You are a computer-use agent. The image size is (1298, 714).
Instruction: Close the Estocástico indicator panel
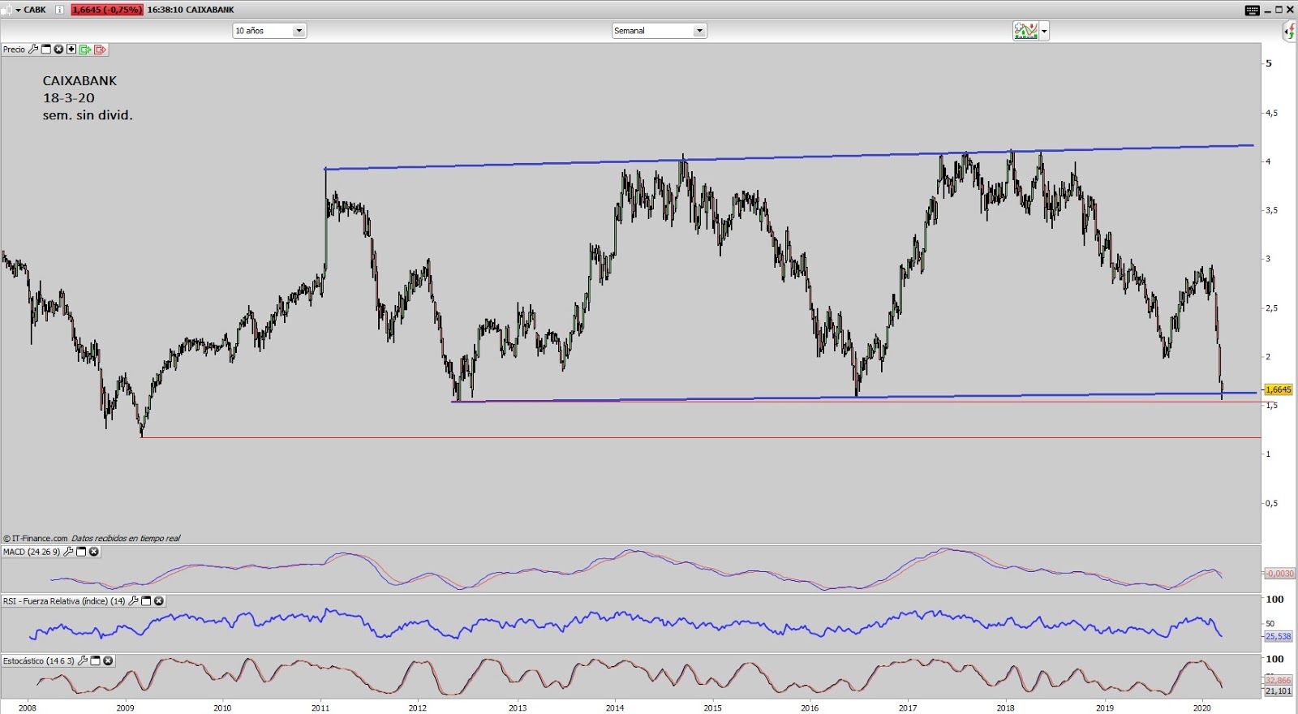(x=108, y=660)
